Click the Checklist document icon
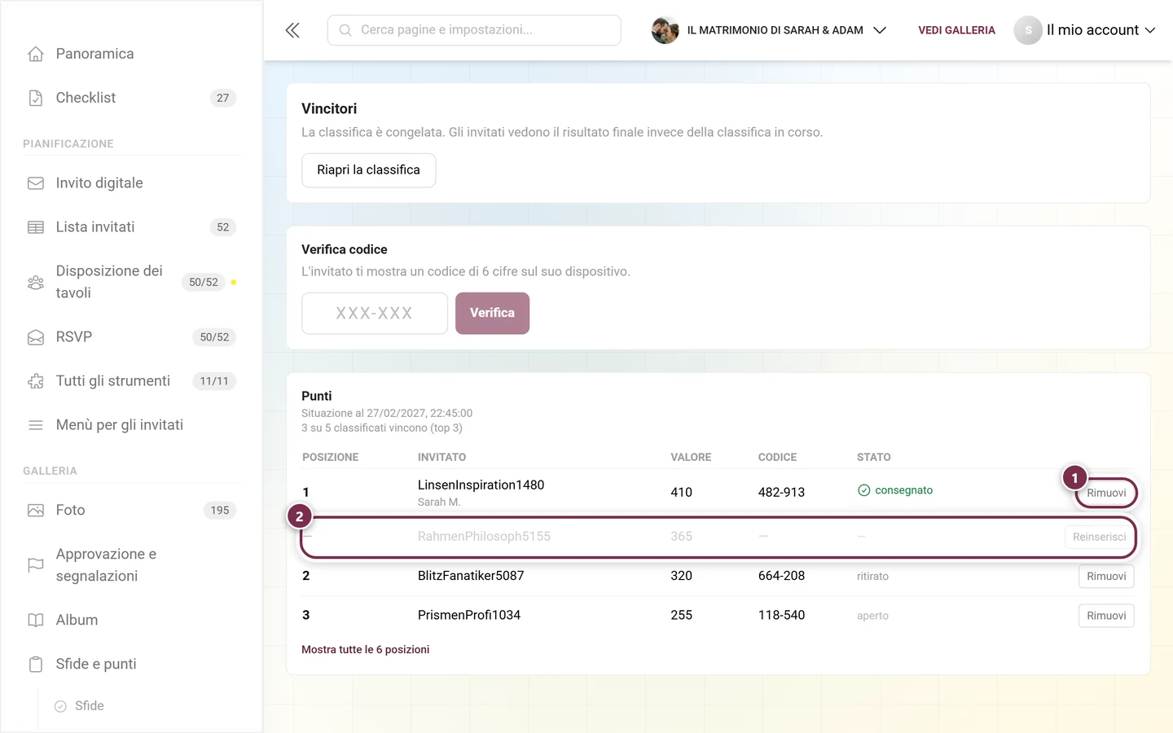1173x733 pixels. coord(36,98)
